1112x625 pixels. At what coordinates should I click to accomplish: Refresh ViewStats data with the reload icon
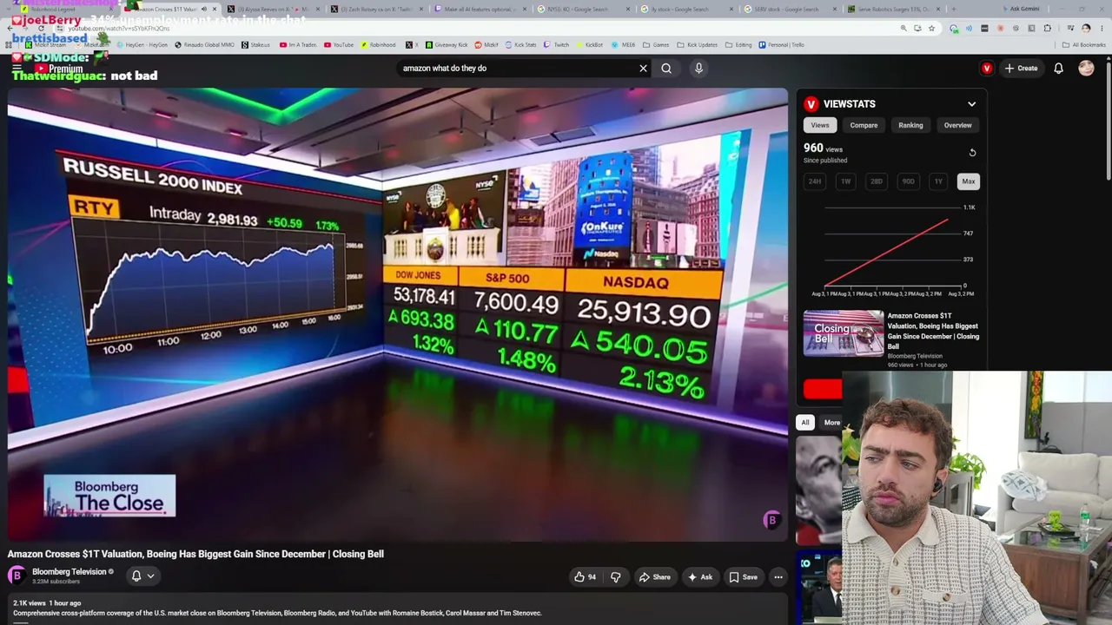pos(972,153)
